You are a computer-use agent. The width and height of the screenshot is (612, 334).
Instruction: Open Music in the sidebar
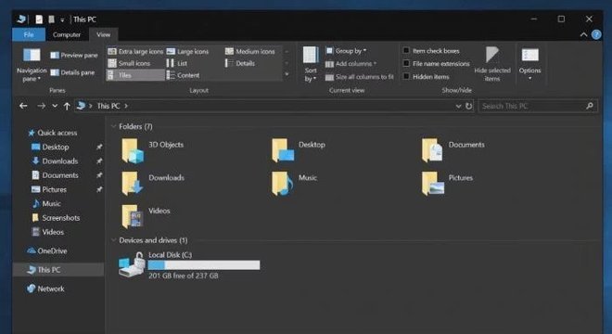click(x=46, y=203)
